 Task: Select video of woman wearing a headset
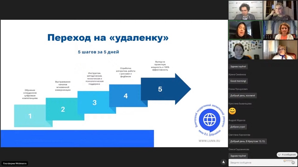tap(246, 50)
